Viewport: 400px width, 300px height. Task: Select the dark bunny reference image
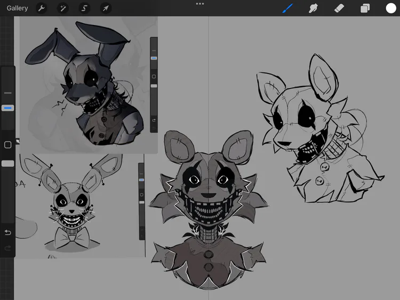coord(89,85)
